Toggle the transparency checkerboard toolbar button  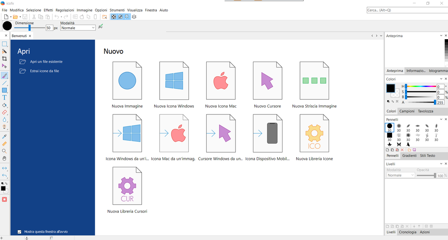click(x=114, y=17)
